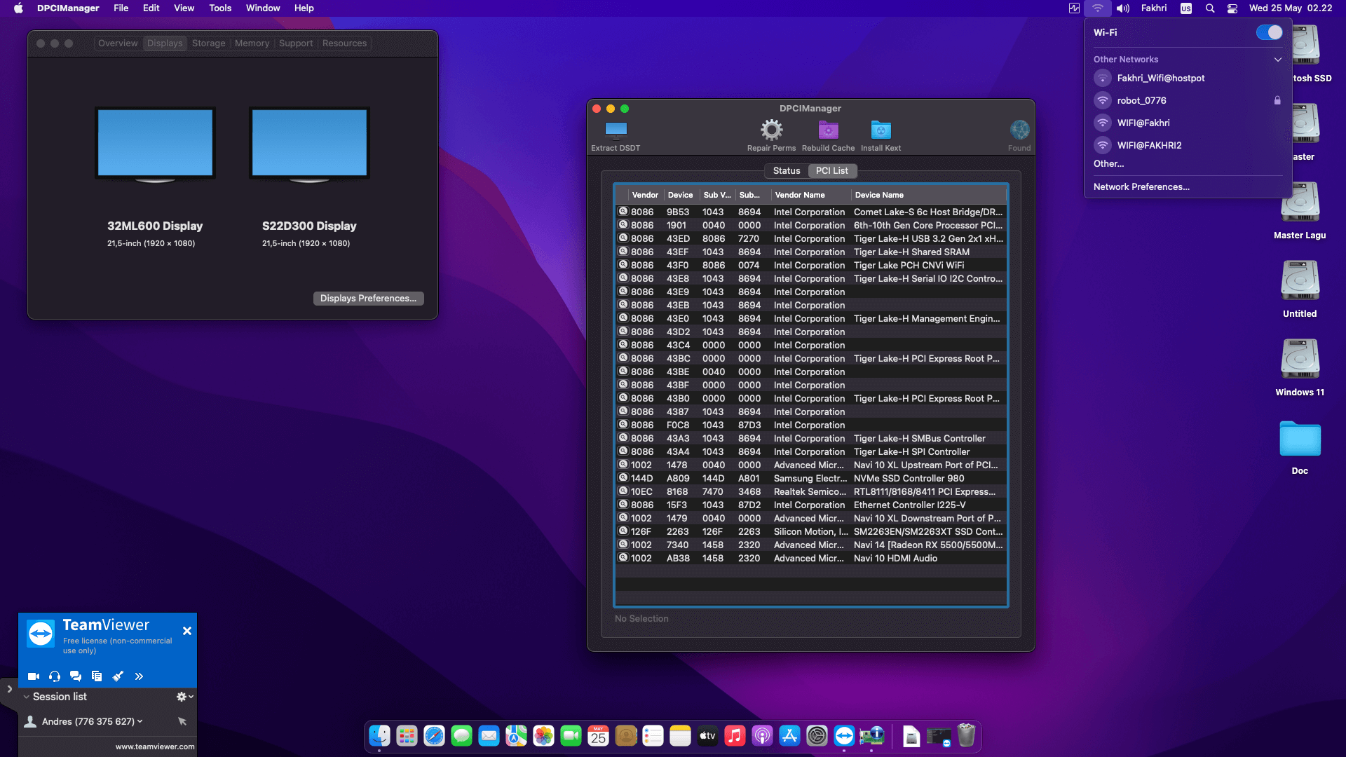Click Displays Preferences... button
Image resolution: width=1346 pixels, height=757 pixels.
368,299
